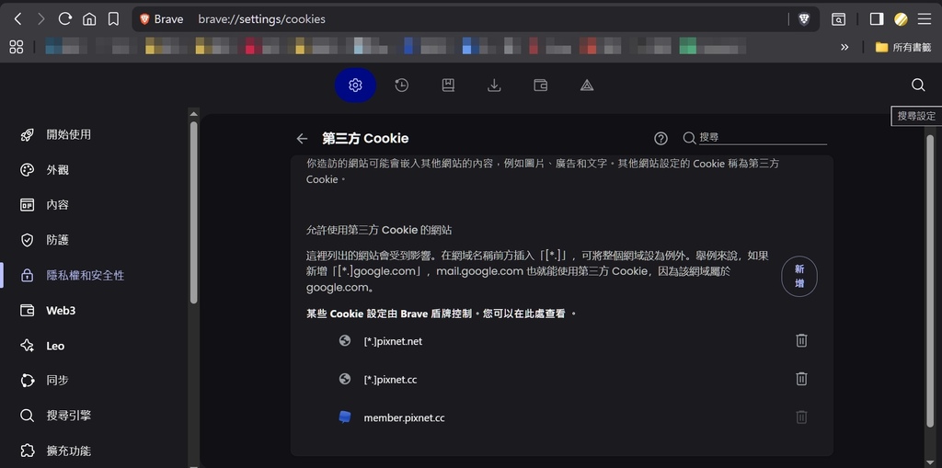Click the 搜尋 search input field
The height and width of the screenshot is (468, 942).
pyautogui.click(x=763, y=138)
